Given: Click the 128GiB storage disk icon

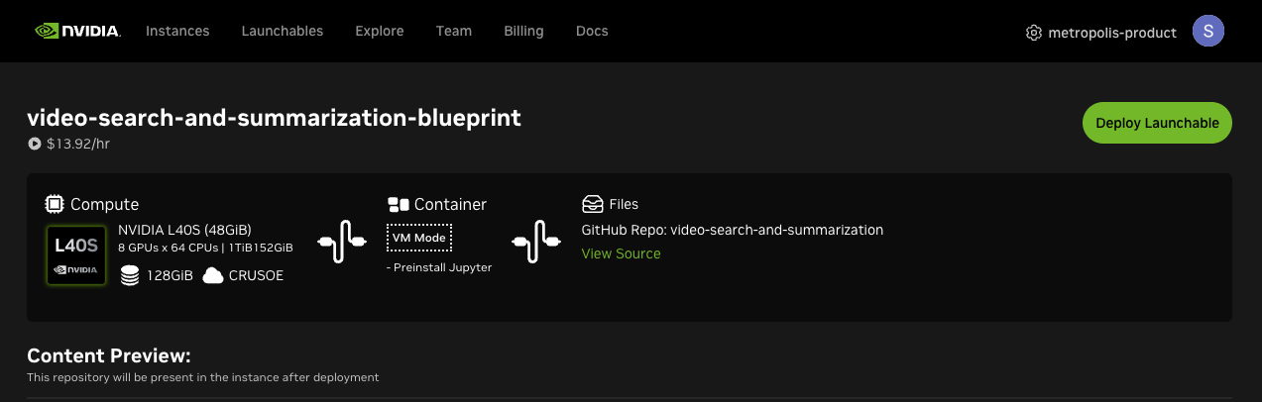Looking at the screenshot, I should point(129,275).
